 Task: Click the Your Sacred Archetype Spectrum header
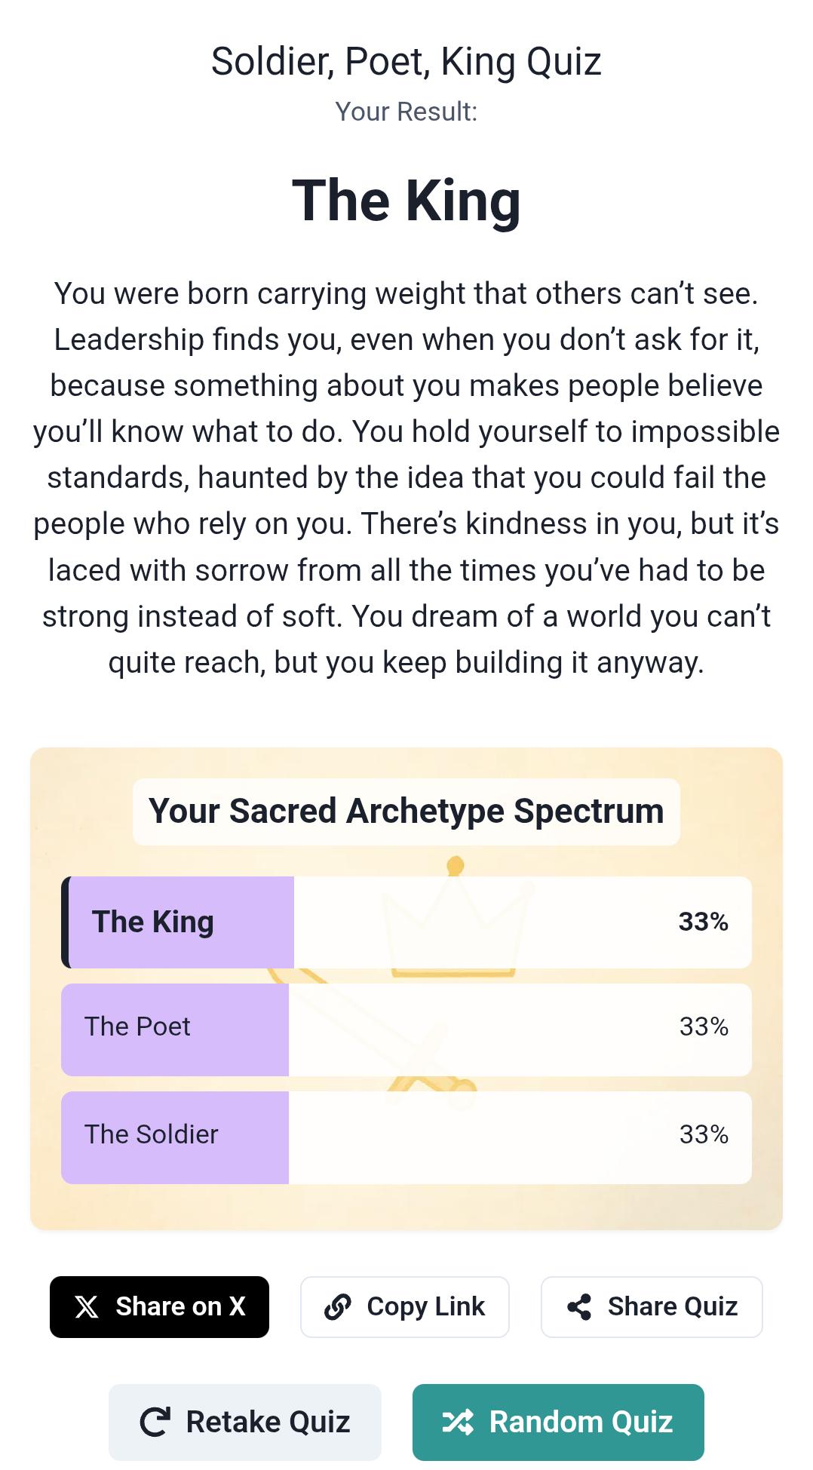[406, 812]
